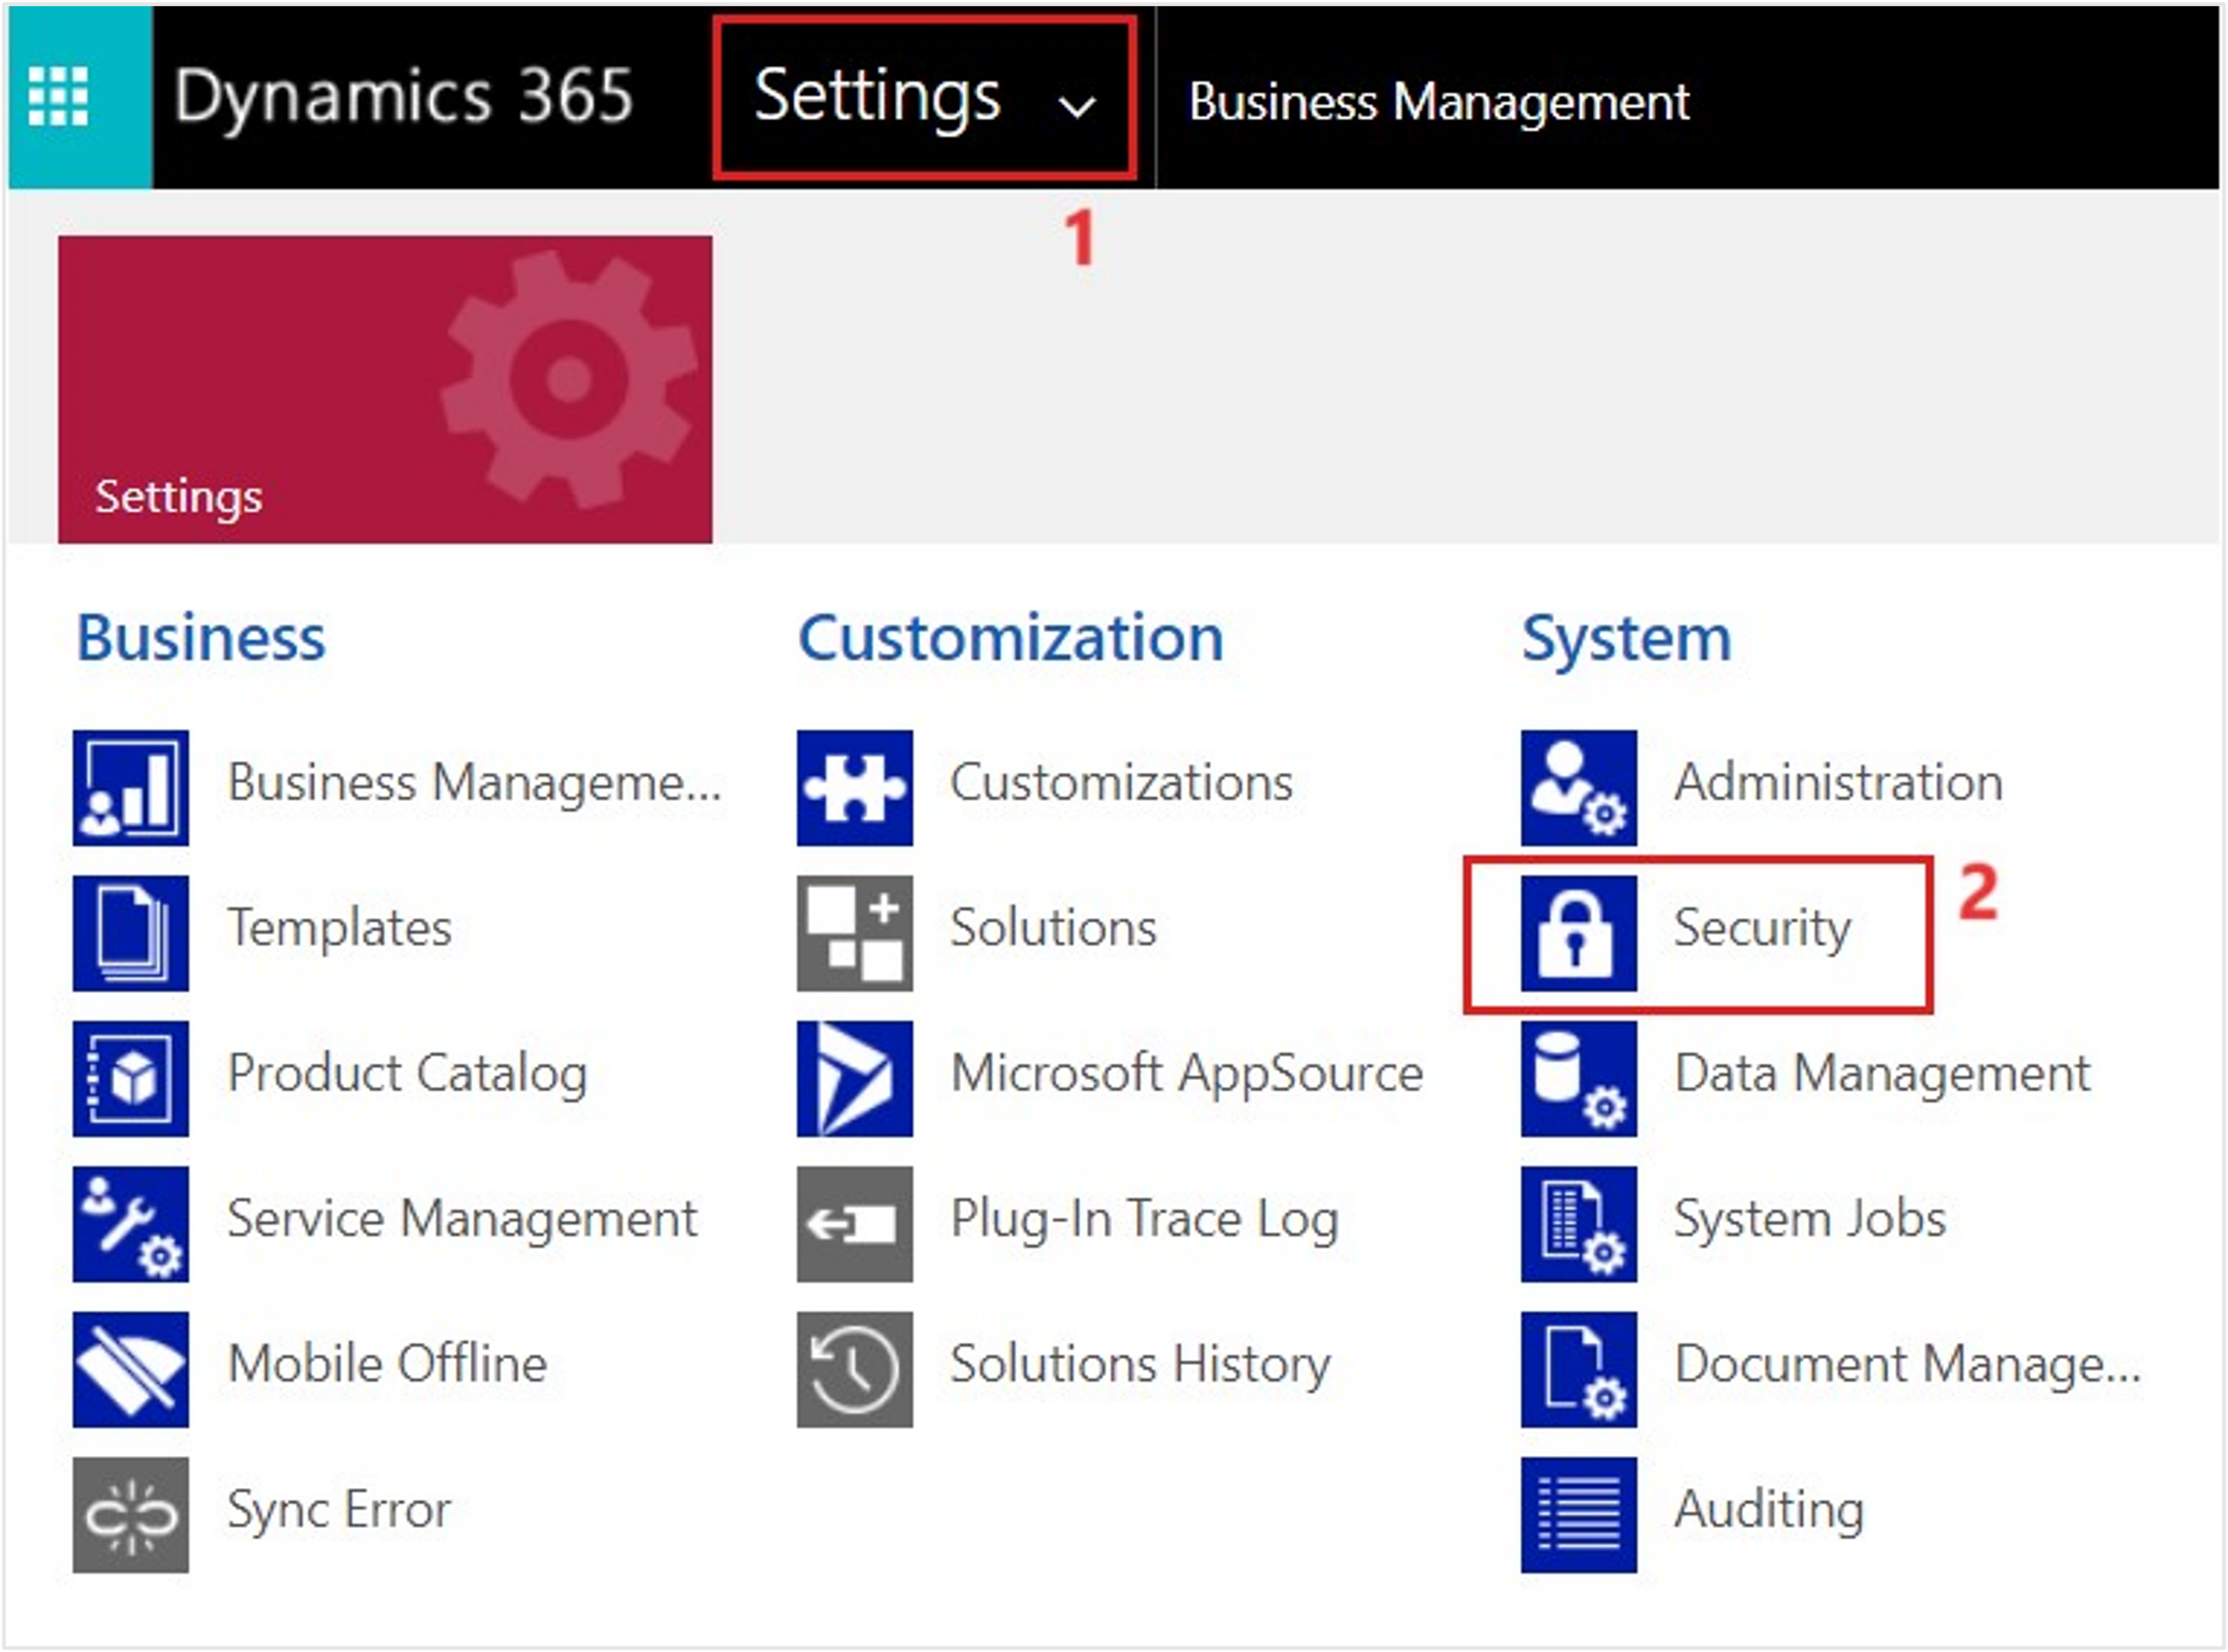The width and height of the screenshot is (2228, 1652).
Task: Open the Templates link
Action: [x=340, y=929]
